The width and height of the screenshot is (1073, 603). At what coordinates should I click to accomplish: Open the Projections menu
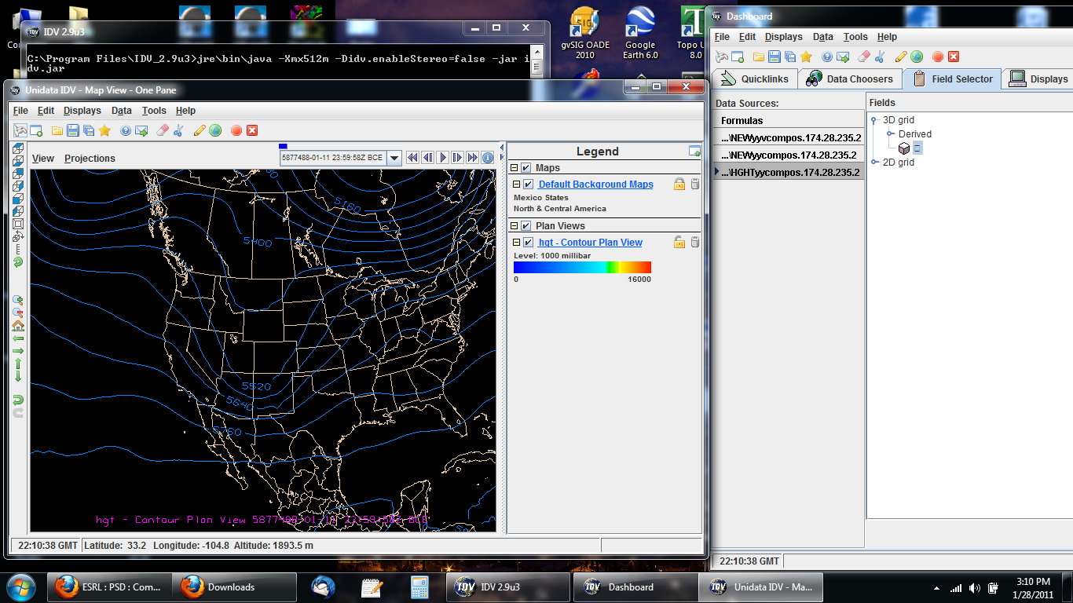coord(90,159)
